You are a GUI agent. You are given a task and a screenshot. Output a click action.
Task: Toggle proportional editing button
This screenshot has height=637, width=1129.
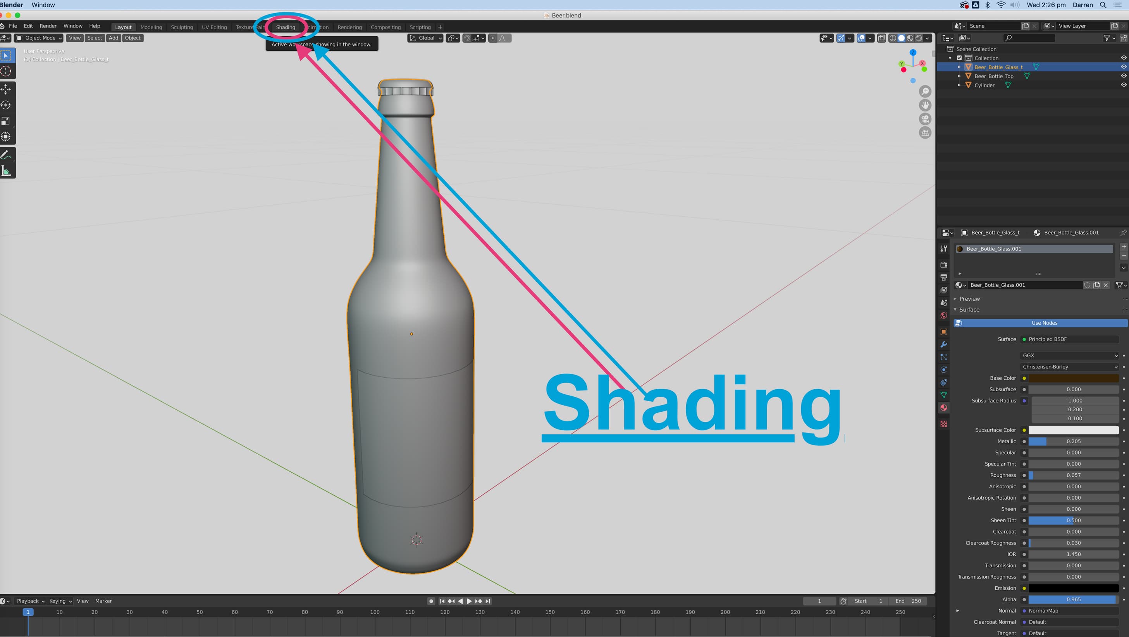(x=492, y=38)
